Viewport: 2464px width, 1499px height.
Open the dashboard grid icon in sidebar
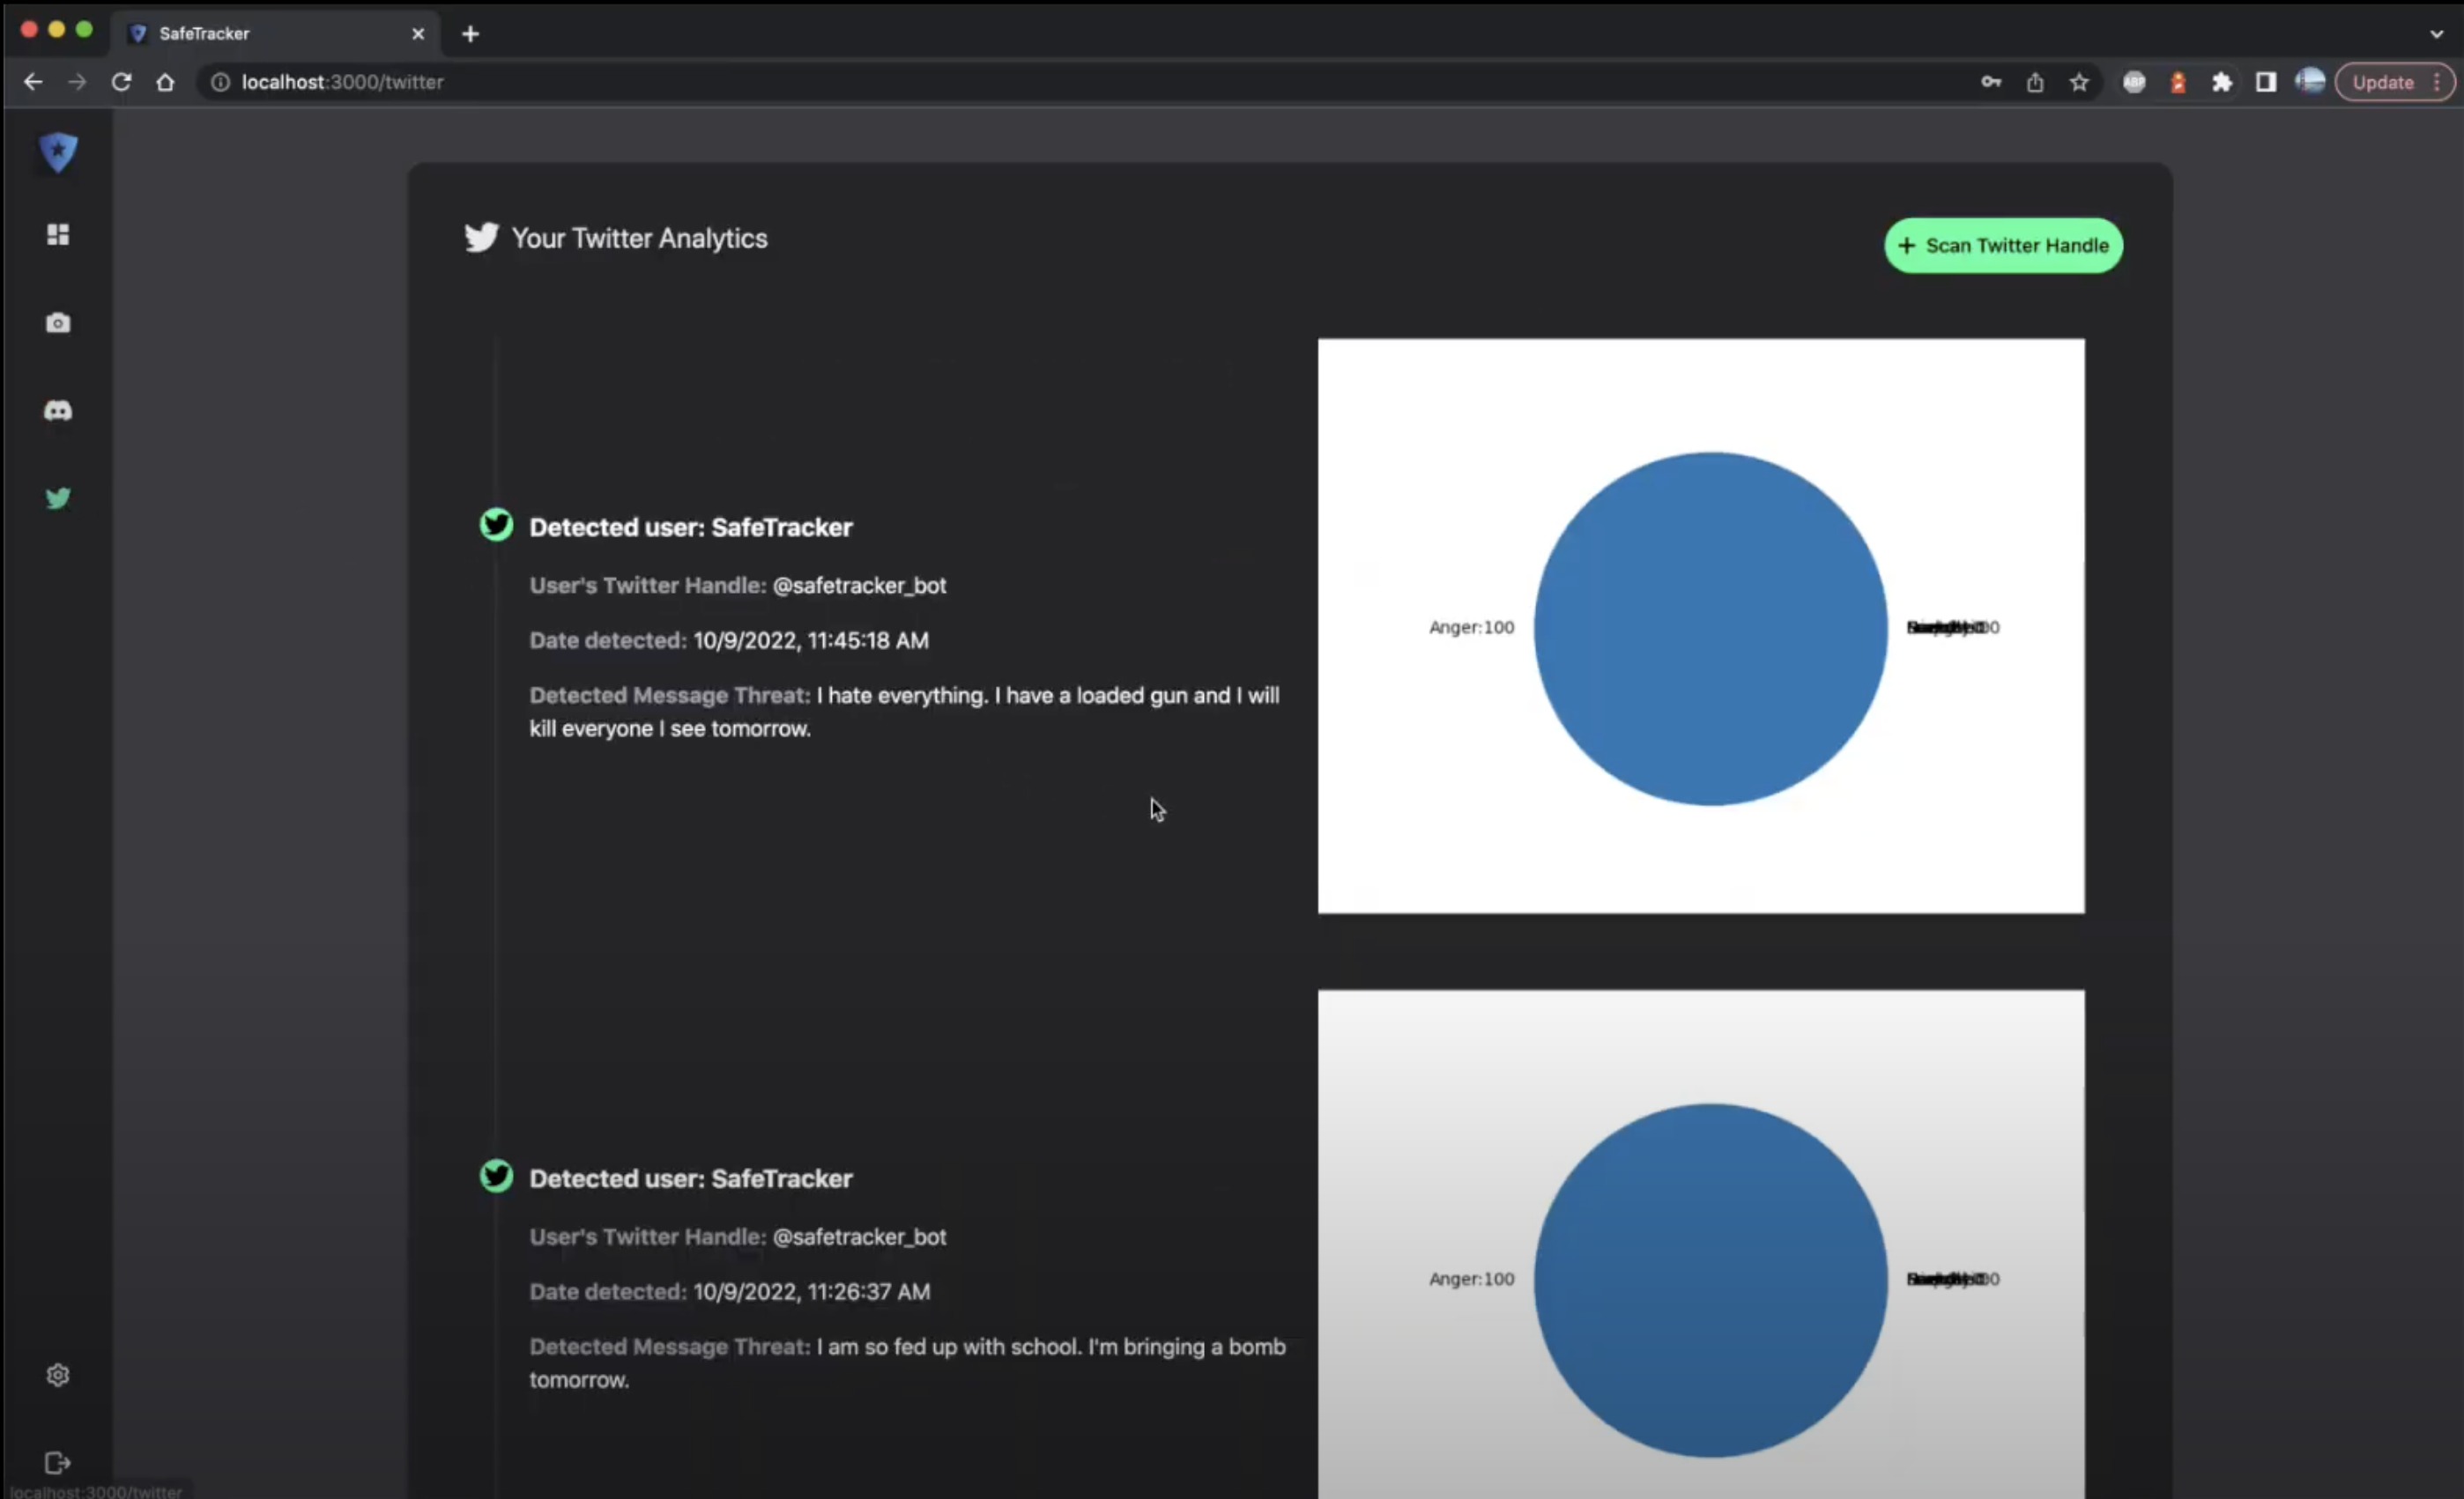point(58,235)
